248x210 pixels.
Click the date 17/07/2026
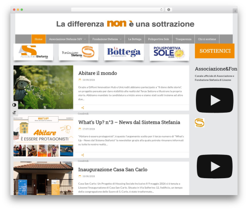[89, 129]
